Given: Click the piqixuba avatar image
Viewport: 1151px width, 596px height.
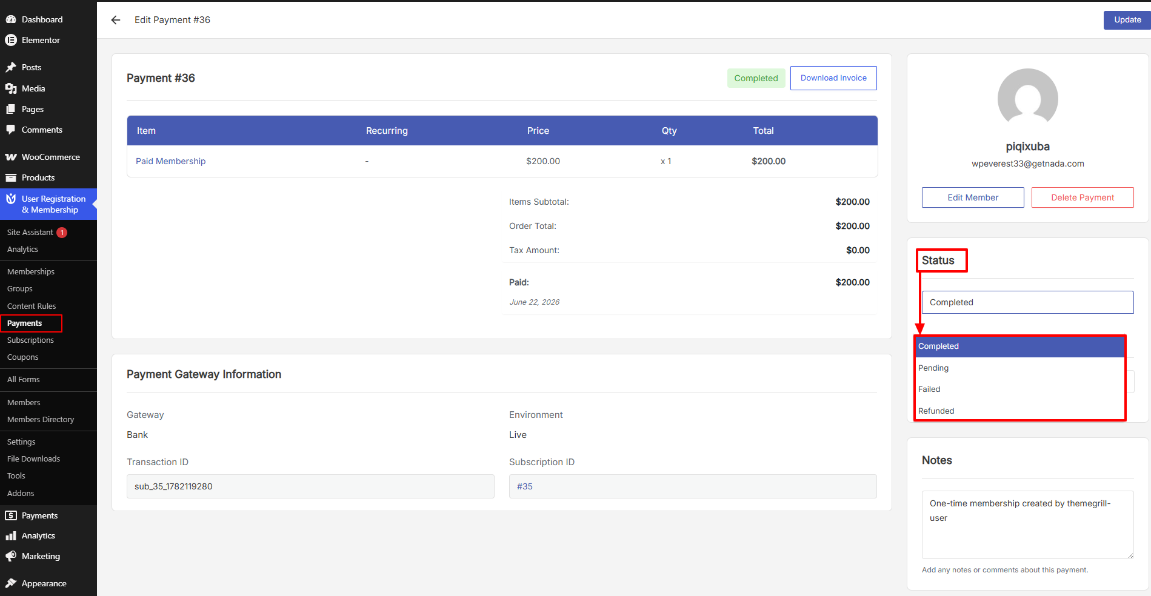Looking at the screenshot, I should (1028, 98).
